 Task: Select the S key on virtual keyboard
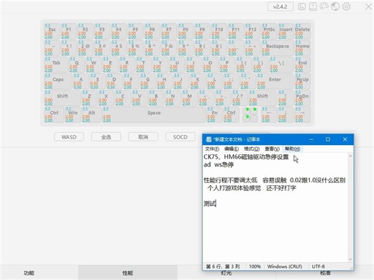pyautogui.click(x=98, y=81)
